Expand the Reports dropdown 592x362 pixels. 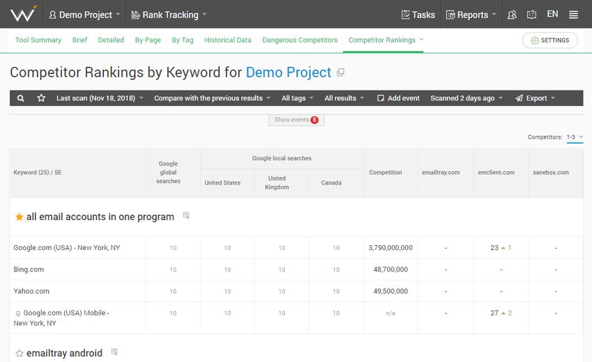click(x=471, y=15)
